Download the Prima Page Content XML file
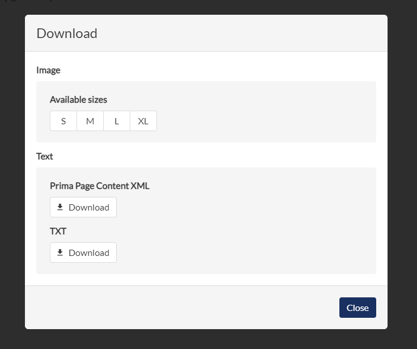The image size is (417, 349). (x=83, y=207)
